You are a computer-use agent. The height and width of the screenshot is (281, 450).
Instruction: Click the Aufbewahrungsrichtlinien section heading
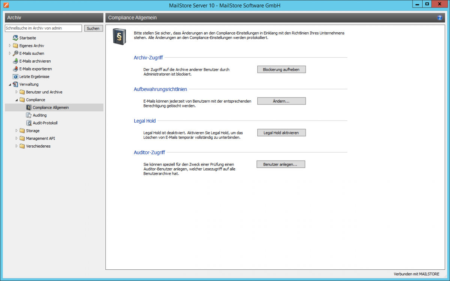click(x=160, y=89)
